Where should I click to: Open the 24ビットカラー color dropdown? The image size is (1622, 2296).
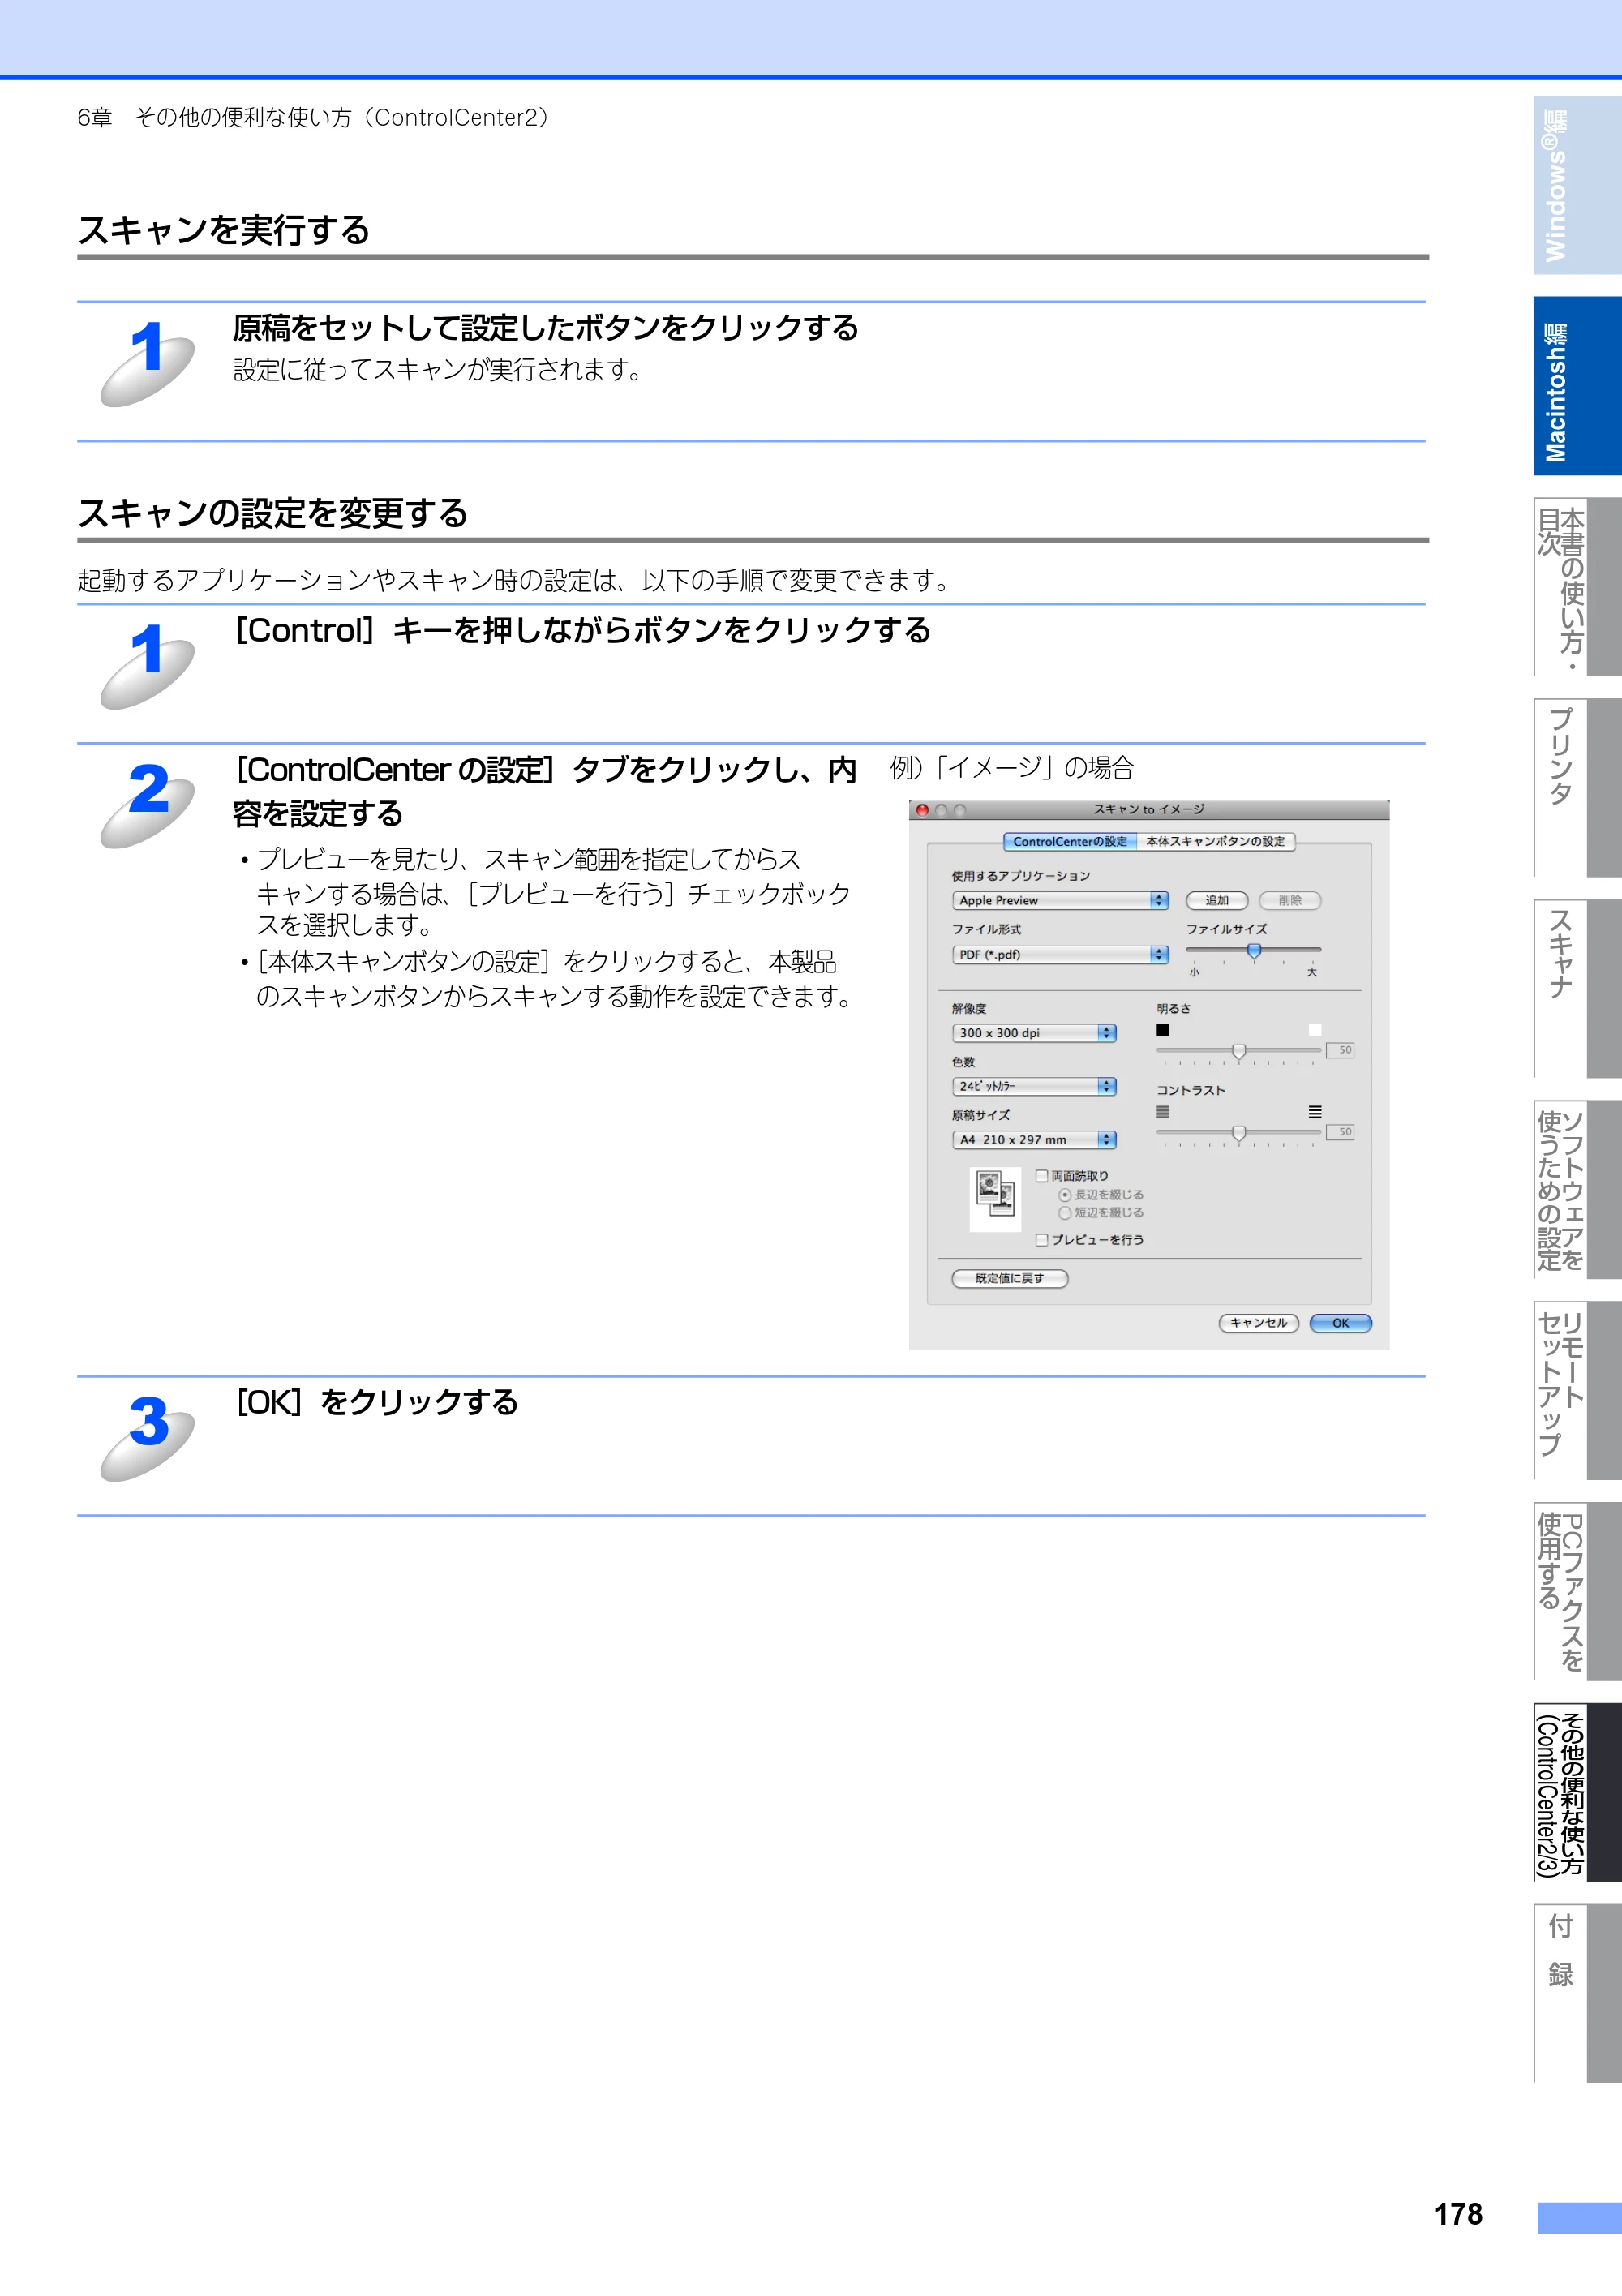[x=1034, y=1086]
